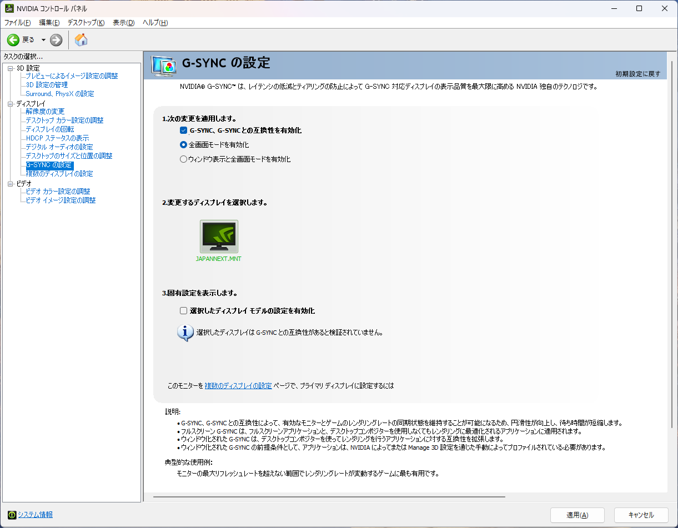Click the green Back arrow icon
This screenshot has height=528, width=678.
(13, 39)
